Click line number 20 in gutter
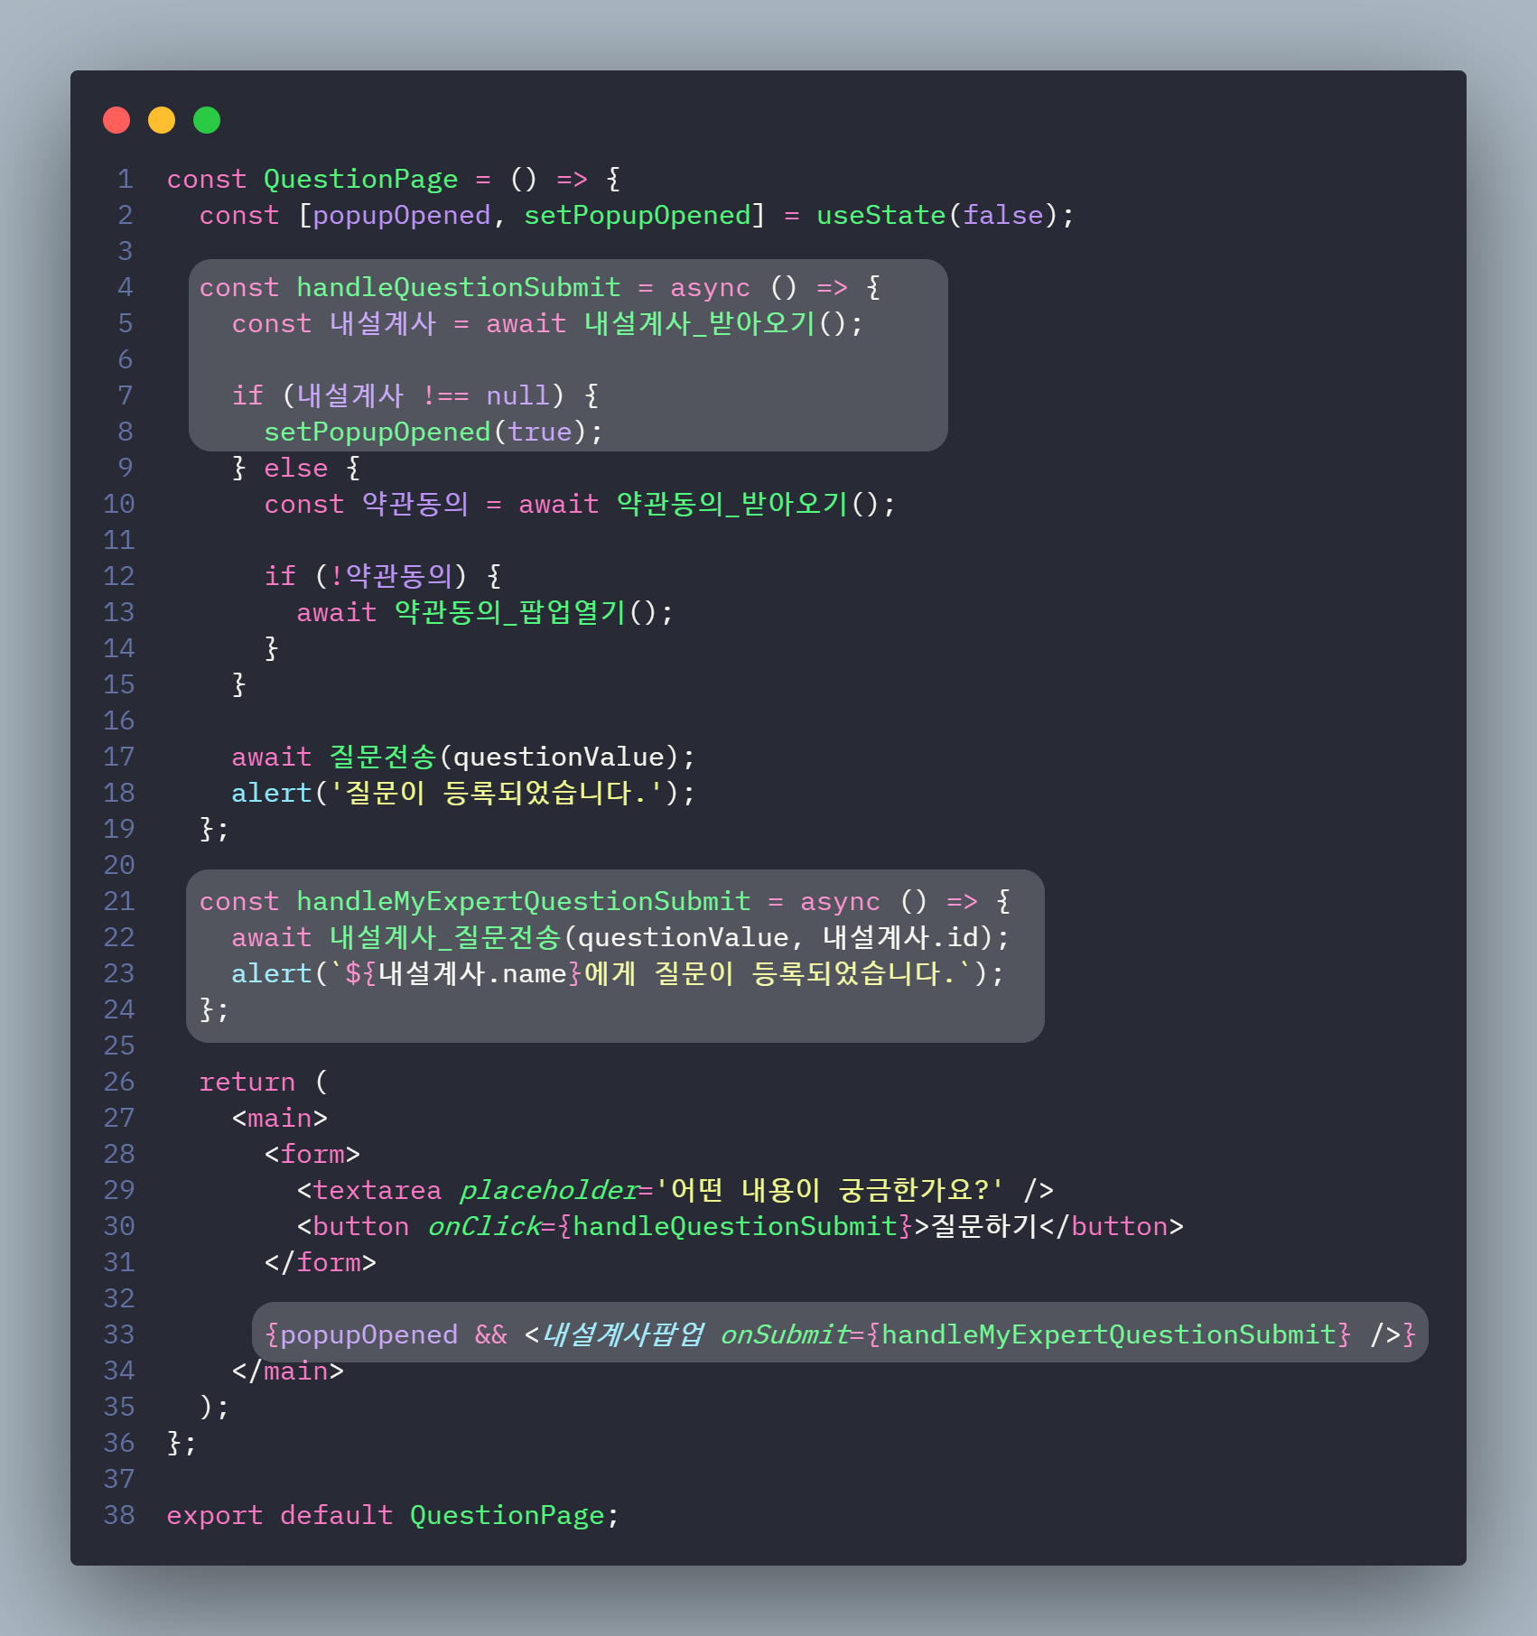The height and width of the screenshot is (1636, 1537). (x=118, y=866)
